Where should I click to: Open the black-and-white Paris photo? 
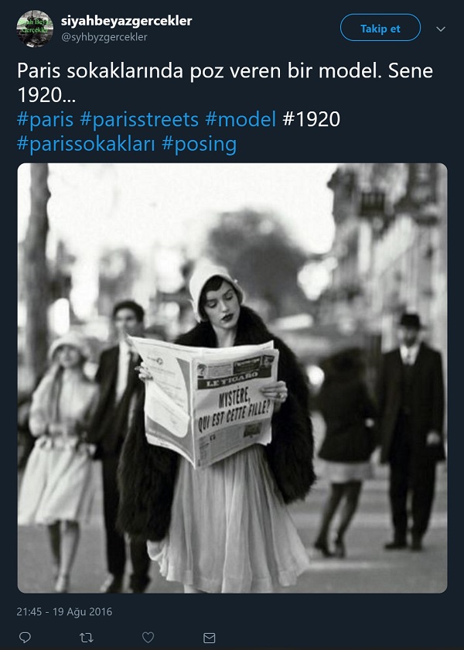pos(232,378)
